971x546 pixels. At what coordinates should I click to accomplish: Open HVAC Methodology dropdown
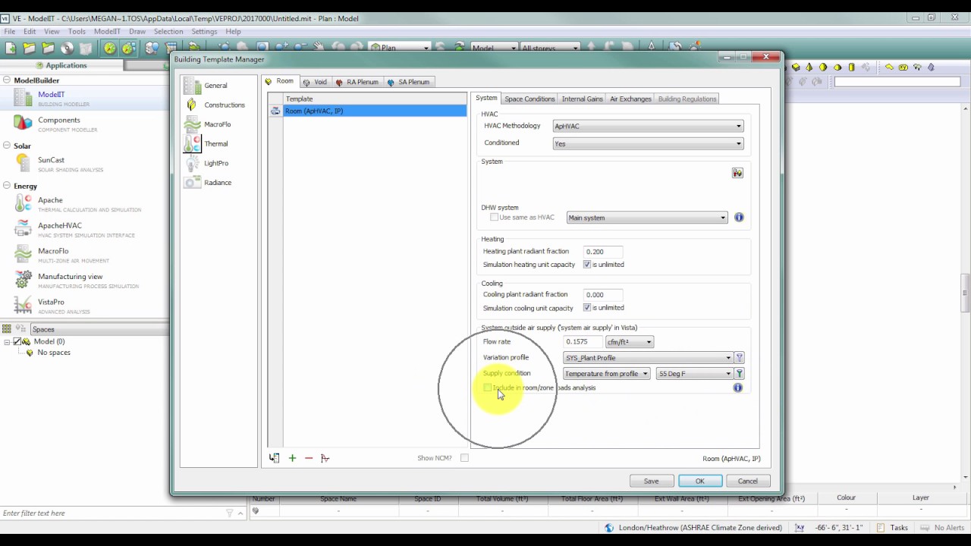[x=649, y=127]
